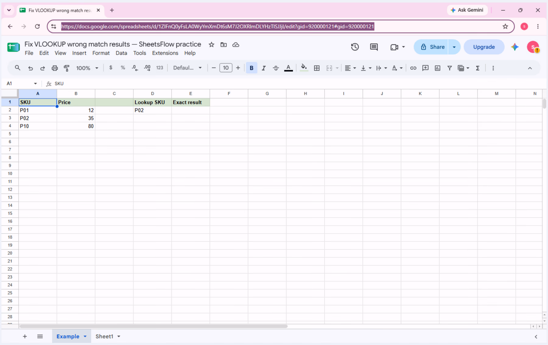
Task: Click Ask Gemini in title bar
Action: 467,10
